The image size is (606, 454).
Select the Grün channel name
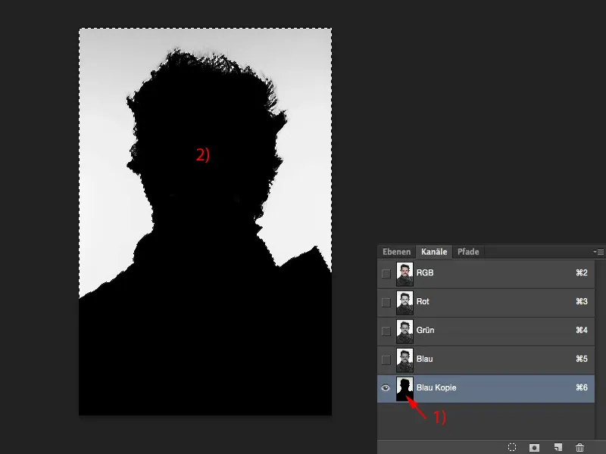425,330
